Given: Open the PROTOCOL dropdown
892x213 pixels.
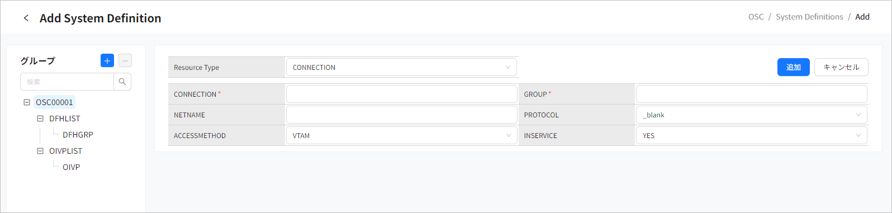Looking at the screenshot, I should pos(751,115).
